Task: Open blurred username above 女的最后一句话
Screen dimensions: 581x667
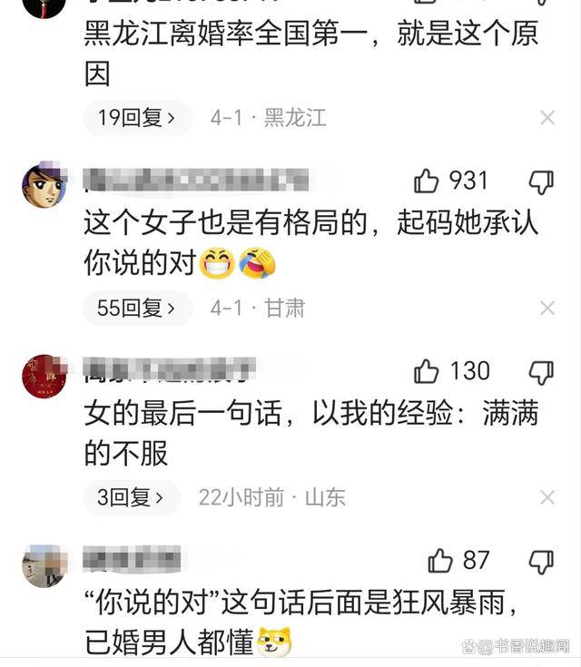Action: pos(170,368)
